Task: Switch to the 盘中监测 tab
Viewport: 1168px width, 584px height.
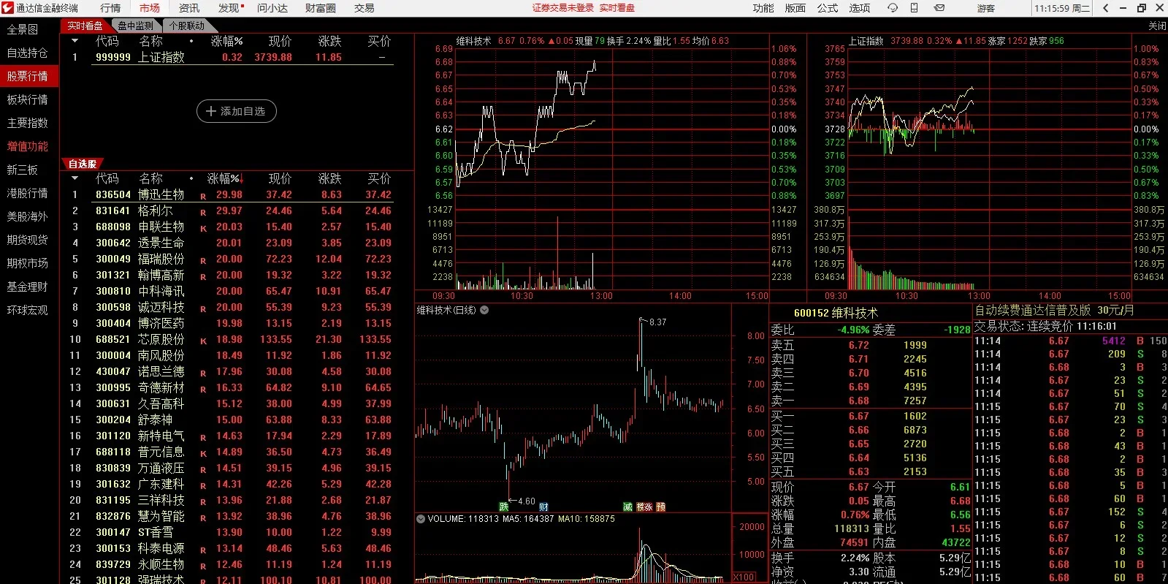Action: pos(135,26)
